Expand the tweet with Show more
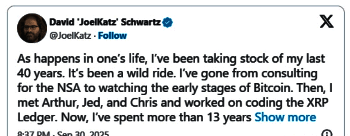The image size is (350, 136). 285,117
